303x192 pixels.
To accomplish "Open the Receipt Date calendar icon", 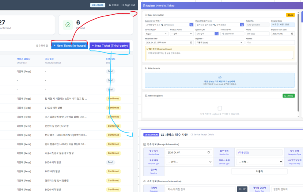I will [209, 153].
